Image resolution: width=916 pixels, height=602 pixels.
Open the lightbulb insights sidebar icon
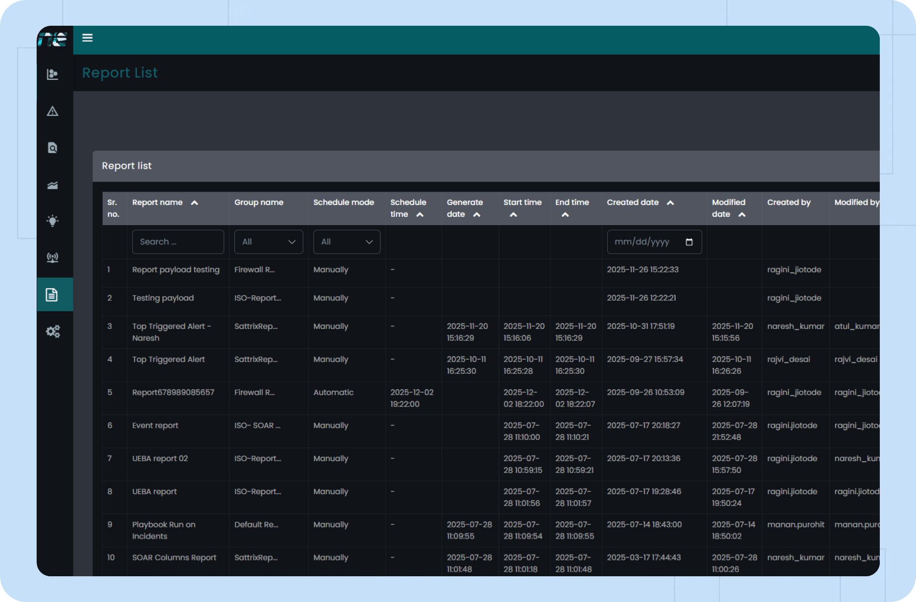52,221
